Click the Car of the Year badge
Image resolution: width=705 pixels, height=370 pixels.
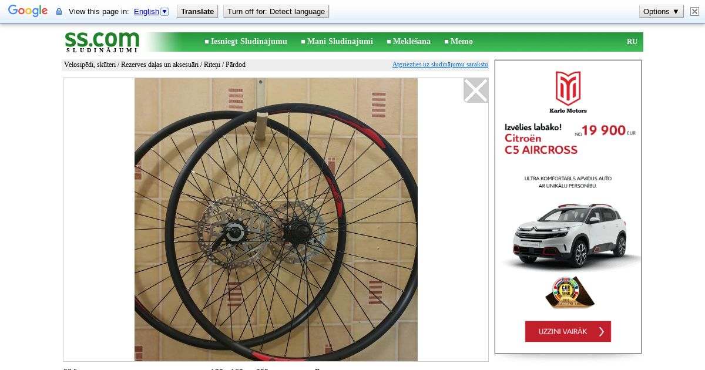pos(569,292)
